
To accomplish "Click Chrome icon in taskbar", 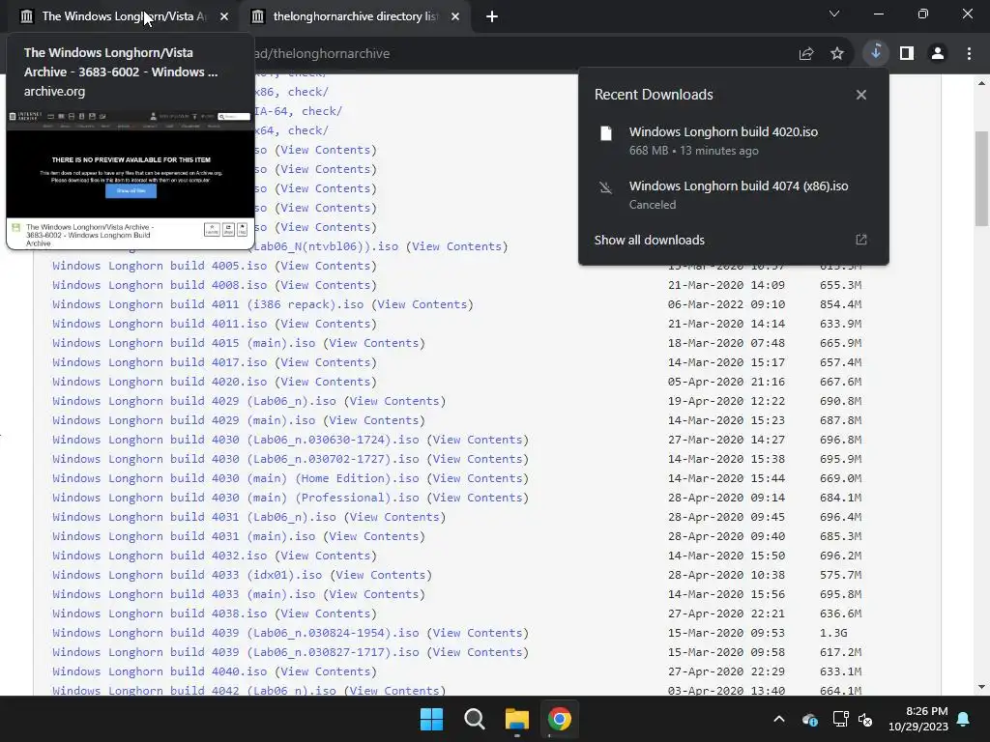I will pyautogui.click(x=560, y=719).
